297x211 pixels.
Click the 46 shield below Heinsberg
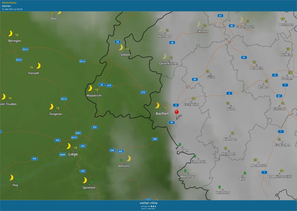pyautogui.click(x=172, y=43)
